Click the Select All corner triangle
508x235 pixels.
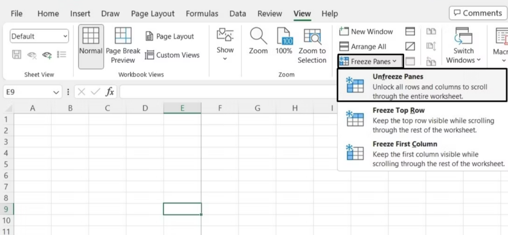tap(8, 108)
